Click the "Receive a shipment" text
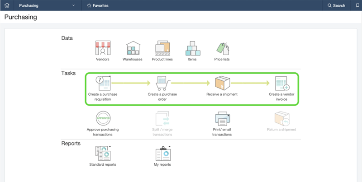This screenshot has height=182, width=362. tap(222, 94)
